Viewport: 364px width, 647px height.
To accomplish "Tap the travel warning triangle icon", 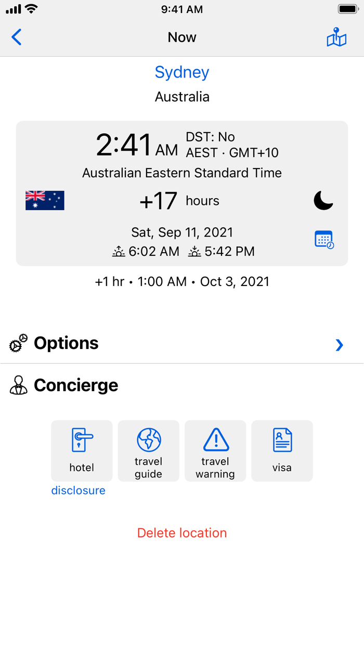I will 215,440.
